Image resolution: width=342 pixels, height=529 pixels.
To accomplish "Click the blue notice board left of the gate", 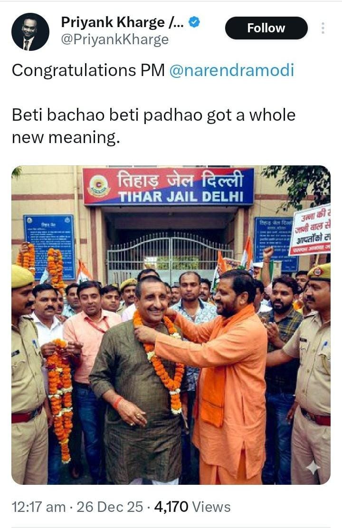I will point(49,246).
